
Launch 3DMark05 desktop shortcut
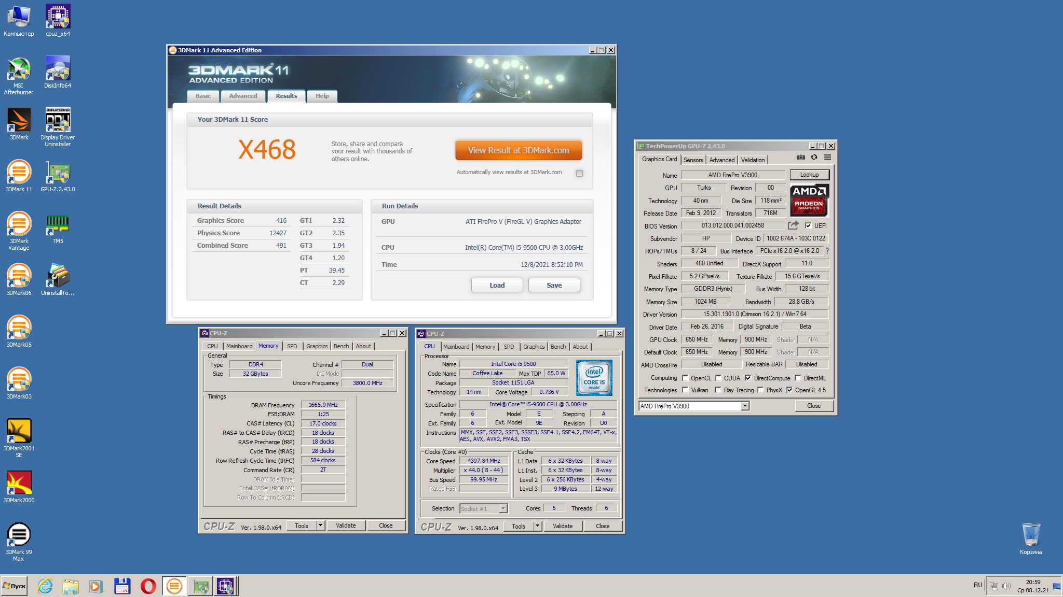tap(19, 332)
